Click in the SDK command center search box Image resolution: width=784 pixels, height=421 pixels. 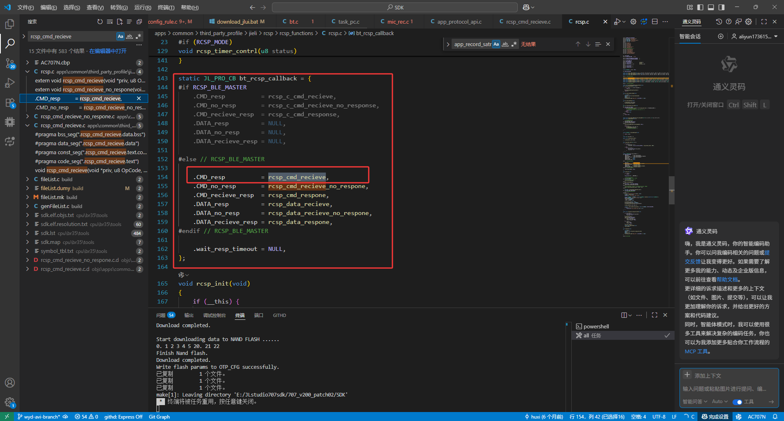point(395,7)
